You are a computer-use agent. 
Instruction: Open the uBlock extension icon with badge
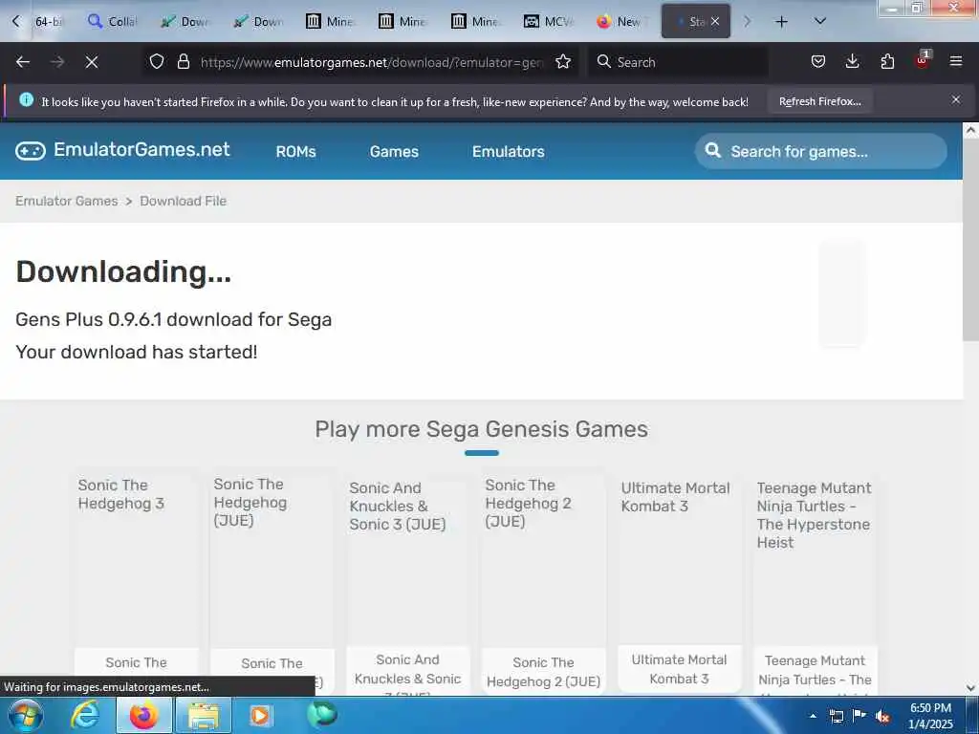tap(923, 60)
